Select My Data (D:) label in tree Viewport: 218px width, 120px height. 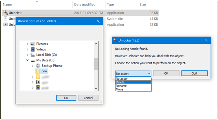(x=45, y=60)
